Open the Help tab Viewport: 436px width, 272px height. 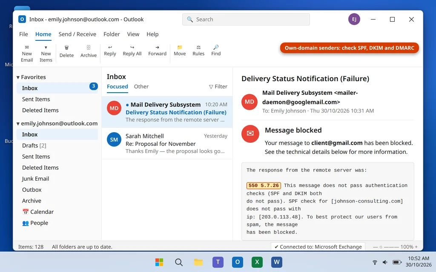tap(152, 34)
